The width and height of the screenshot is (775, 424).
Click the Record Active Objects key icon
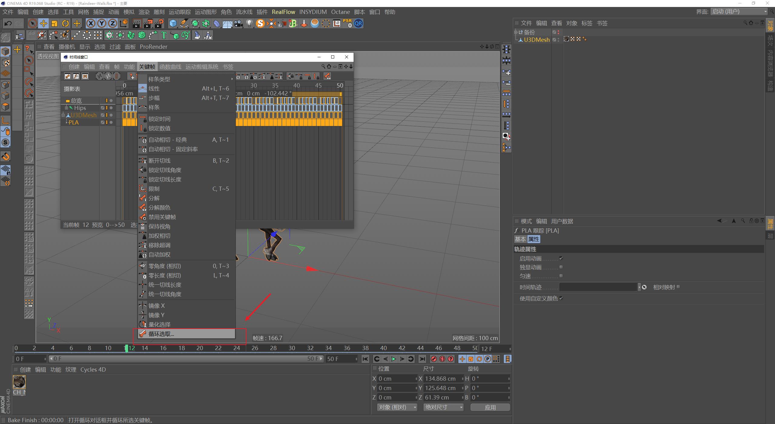(434, 359)
